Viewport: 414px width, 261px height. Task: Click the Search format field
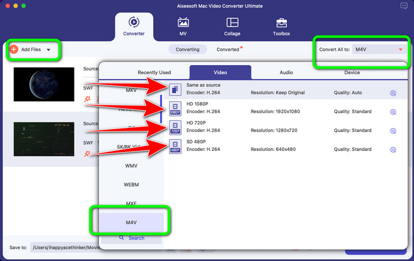click(131, 238)
